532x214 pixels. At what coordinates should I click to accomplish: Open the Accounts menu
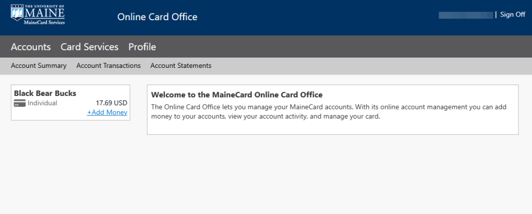[31, 47]
